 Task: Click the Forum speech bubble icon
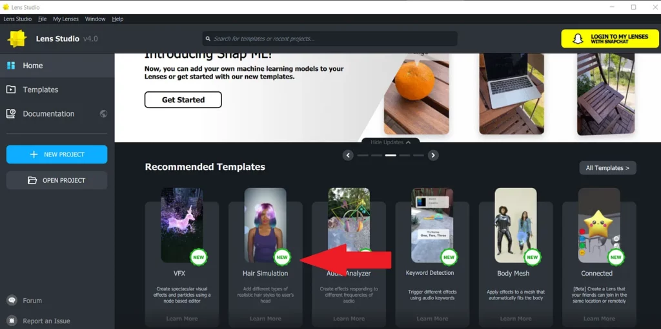point(12,301)
